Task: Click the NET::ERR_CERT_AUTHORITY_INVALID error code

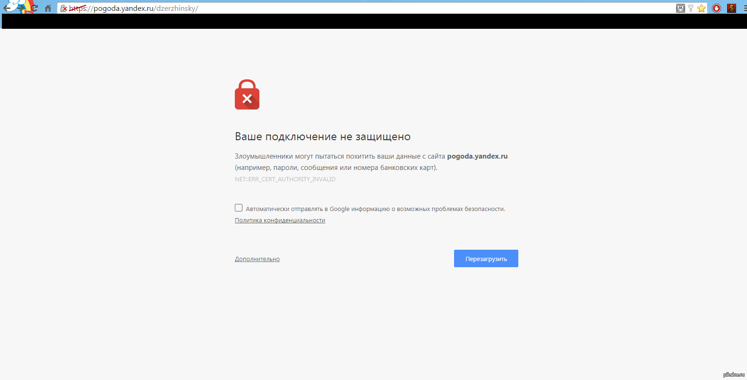Action: (x=285, y=179)
